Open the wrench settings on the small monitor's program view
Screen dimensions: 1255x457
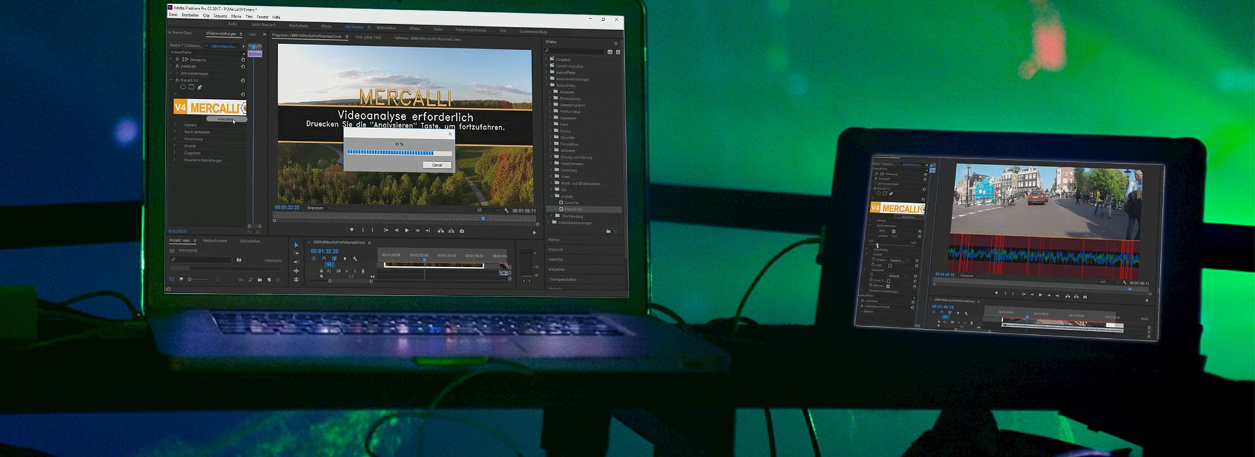coord(1125,283)
